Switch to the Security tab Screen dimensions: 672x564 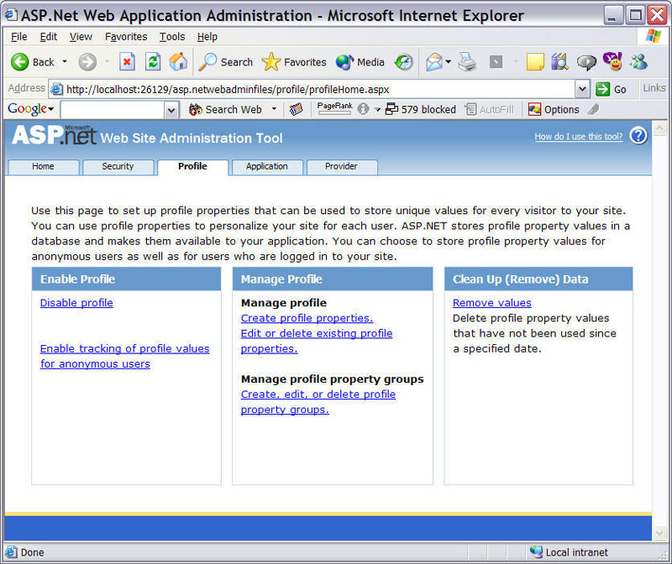point(118,167)
